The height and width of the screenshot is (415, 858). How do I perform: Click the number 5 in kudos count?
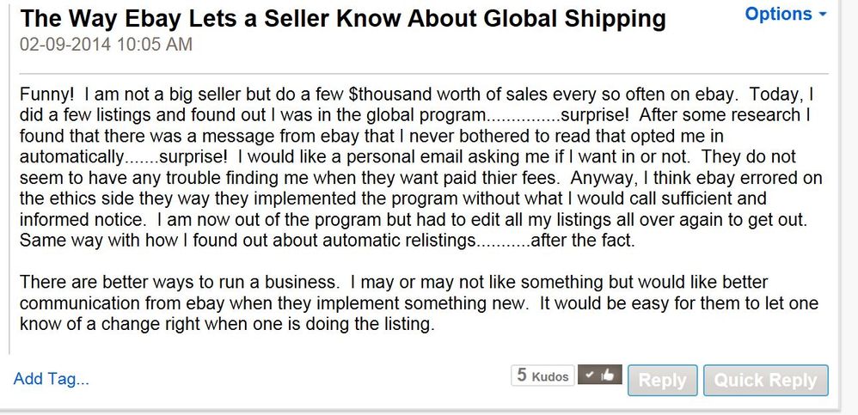(522, 375)
